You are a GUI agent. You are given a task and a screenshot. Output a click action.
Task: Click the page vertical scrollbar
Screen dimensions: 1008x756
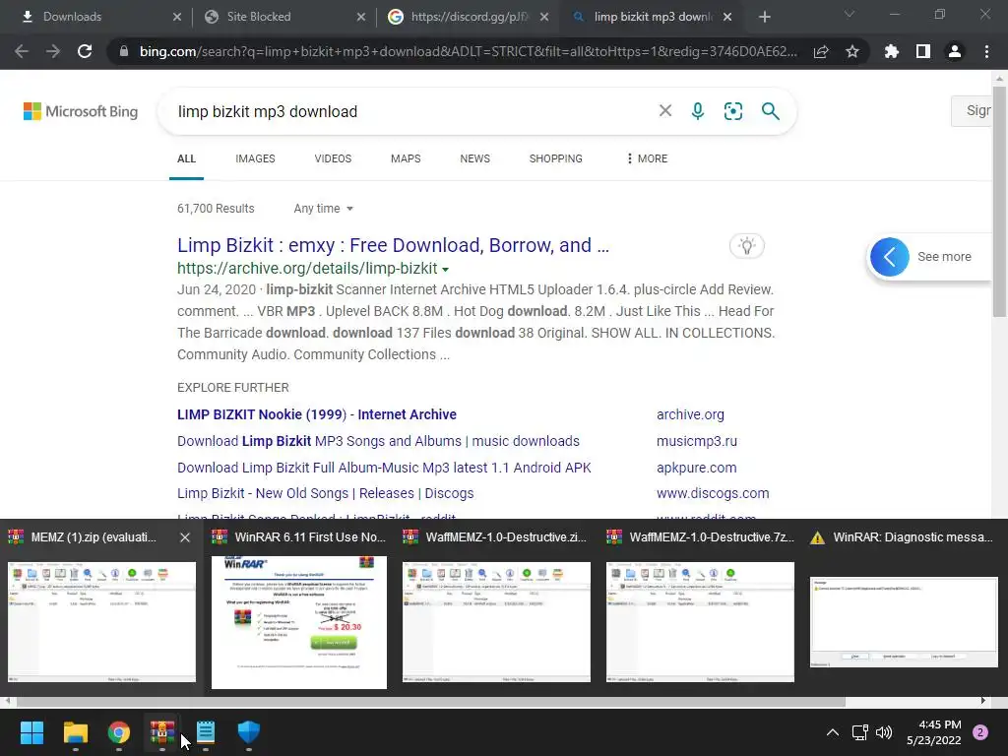click(x=999, y=202)
